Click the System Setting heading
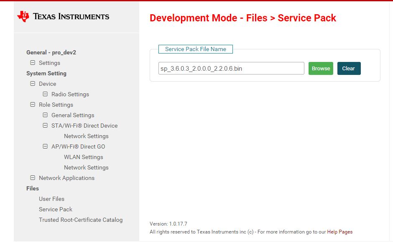Viewport: 393px width, 249px height. pyautogui.click(x=46, y=74)
